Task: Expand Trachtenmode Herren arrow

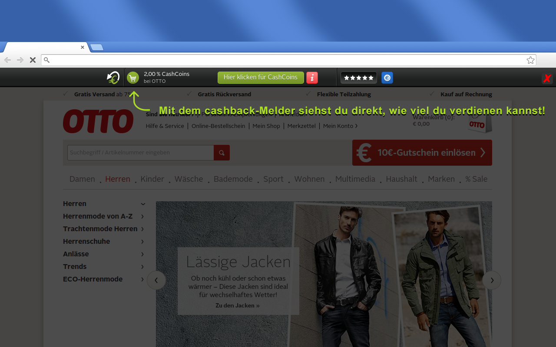Action: click(x=142, y=229)
